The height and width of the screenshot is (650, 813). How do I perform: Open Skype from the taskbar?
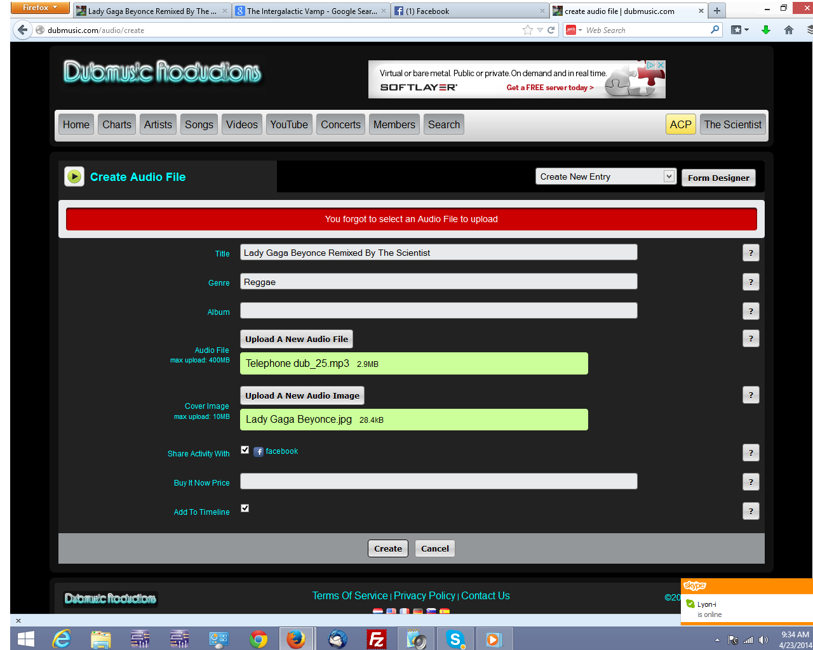tap(455, 639)
